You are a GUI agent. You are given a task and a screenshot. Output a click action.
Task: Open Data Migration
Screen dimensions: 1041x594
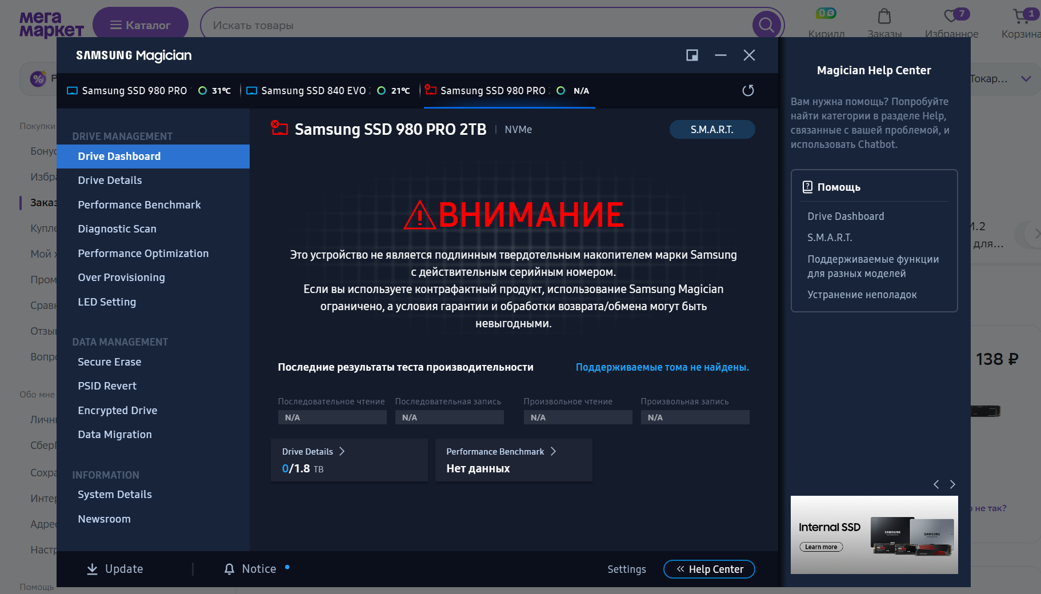pos(115,435)
